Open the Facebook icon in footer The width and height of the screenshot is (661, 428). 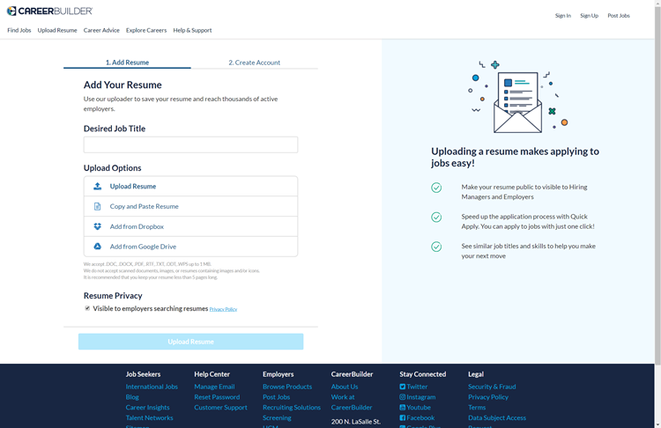click(x=402, y=418)
